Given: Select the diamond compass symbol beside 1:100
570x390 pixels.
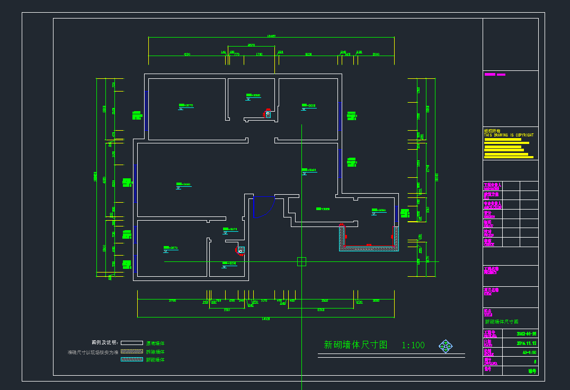Looking at the screenshot, I should (446, 346).
